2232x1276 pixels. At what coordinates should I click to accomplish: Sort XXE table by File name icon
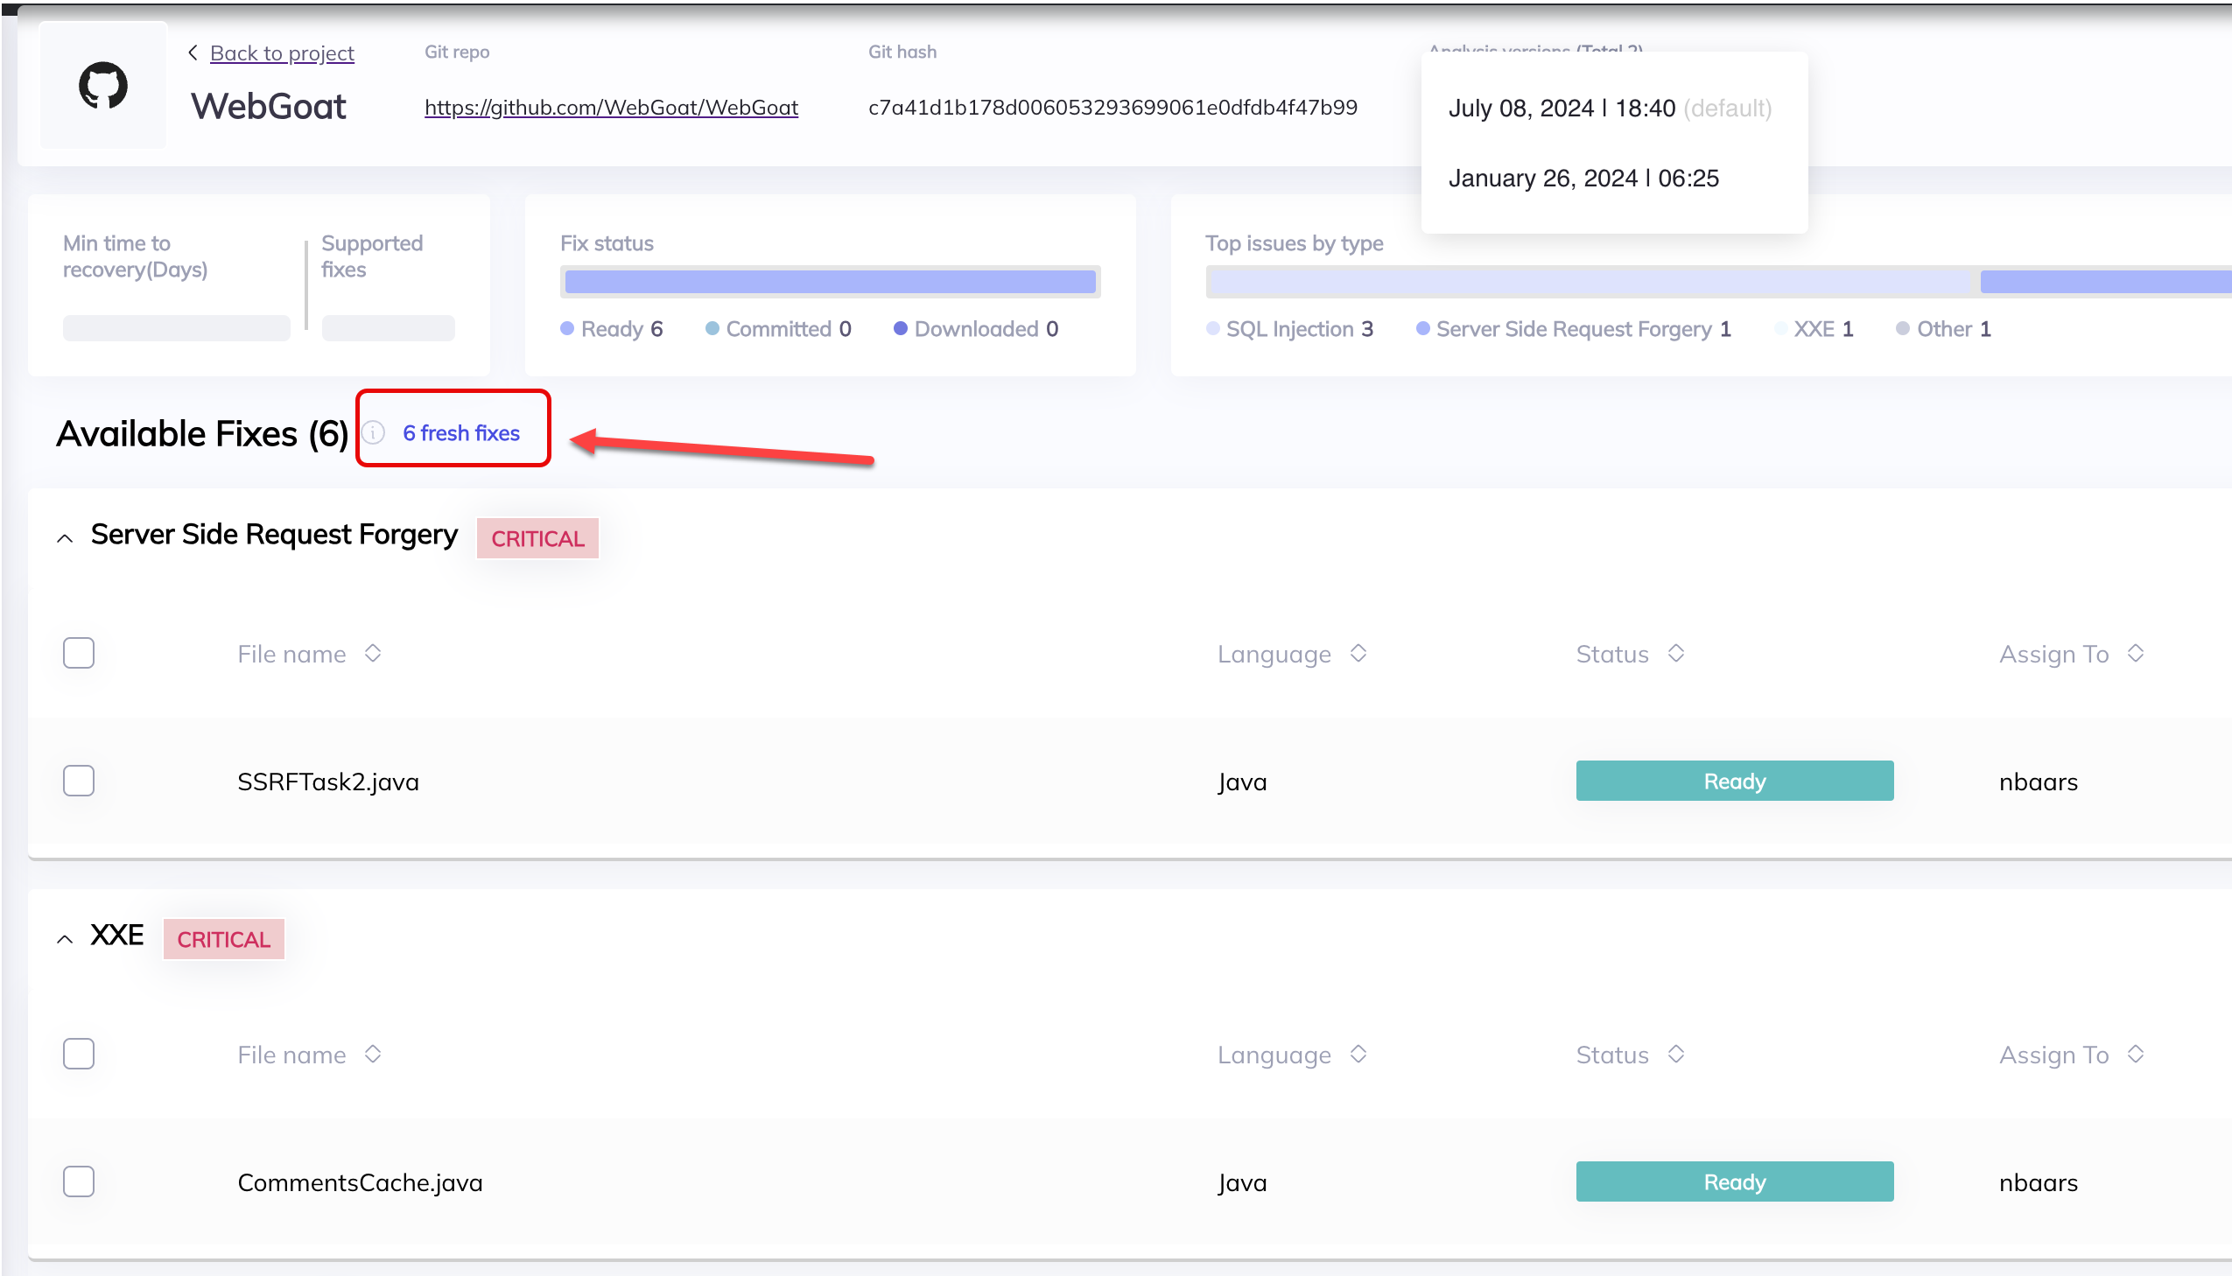tap(373, 1054)
